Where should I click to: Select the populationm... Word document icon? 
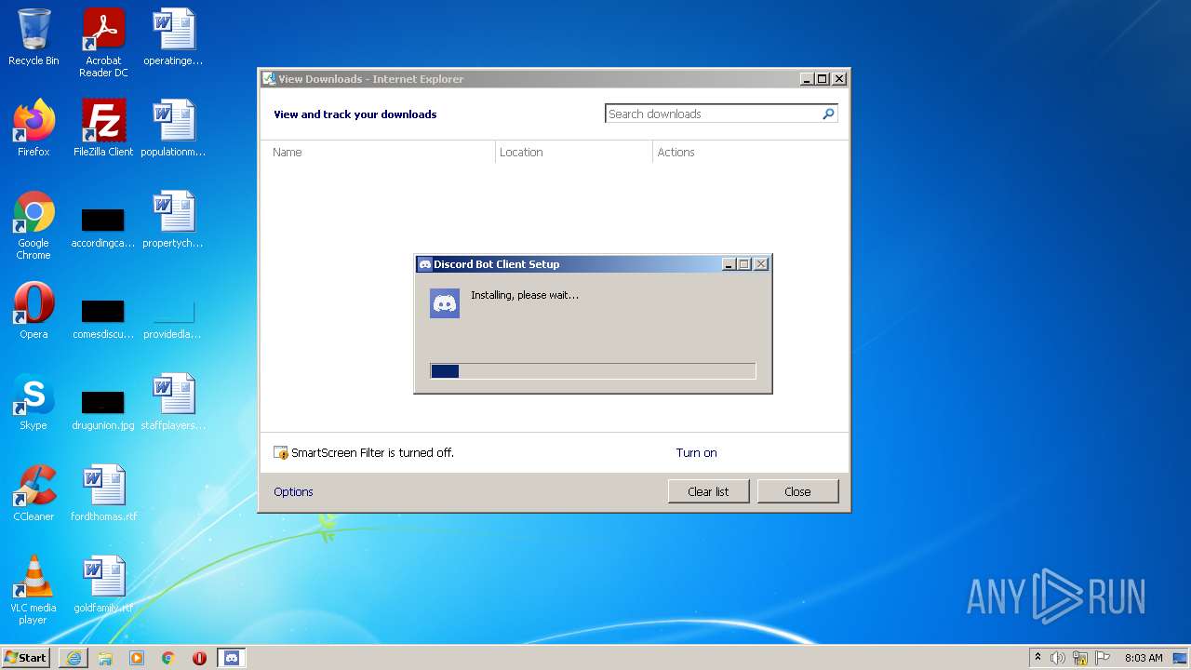tap(173, 128)
